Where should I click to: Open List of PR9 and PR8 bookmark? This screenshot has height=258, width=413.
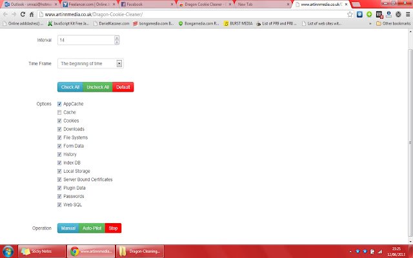276,23
